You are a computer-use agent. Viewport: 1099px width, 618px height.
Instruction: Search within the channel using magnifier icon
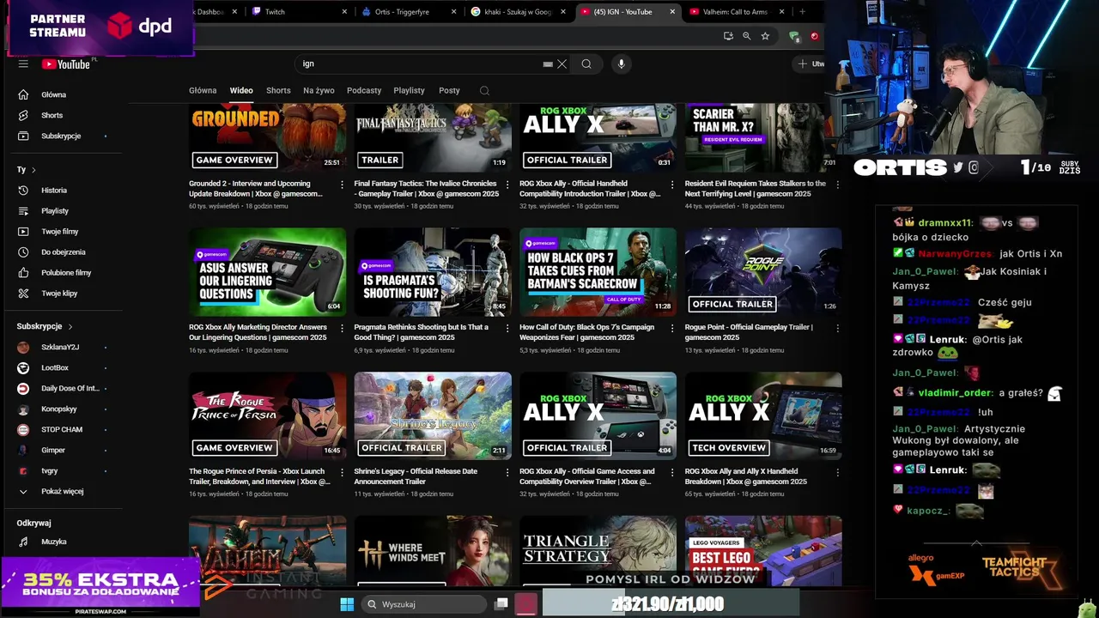pyautogui.click(x=484, y=90)
